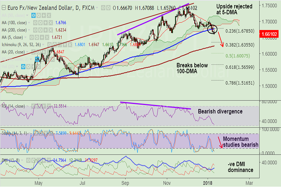Open settings gear for RSI (14, close)
This screenshot has height=187, width=281.
[38, 106]
